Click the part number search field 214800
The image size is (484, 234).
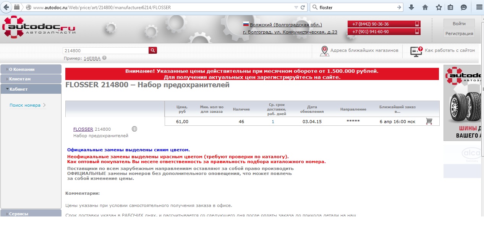tap(105, 50)
